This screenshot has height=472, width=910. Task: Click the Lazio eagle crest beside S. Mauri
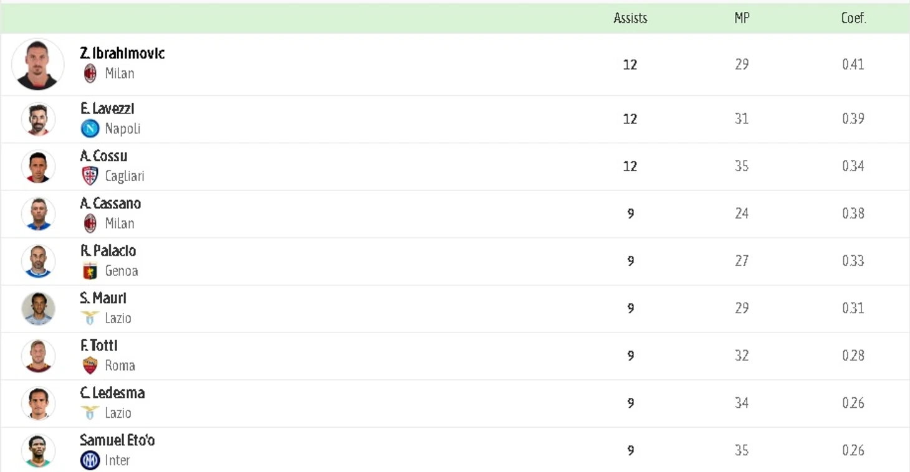pyautogui.click(x=90, y=318)
